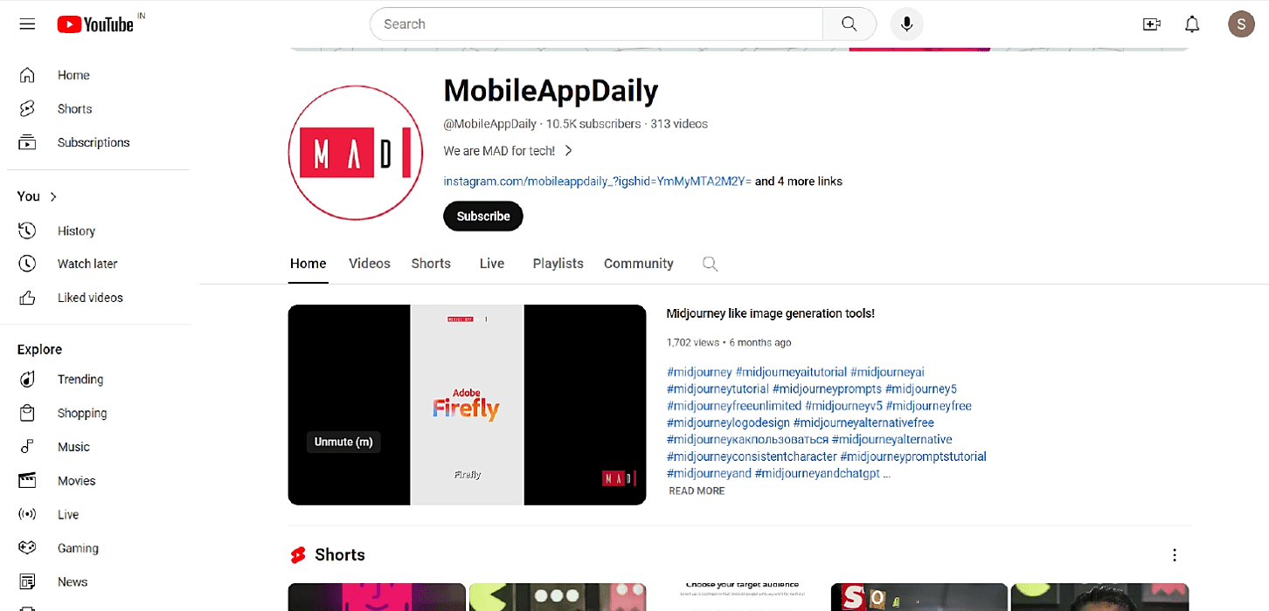Image resolution: width=1269 pixels, height=611 pixels.
Task: Open Shorts section three-dot options menu
Action: click(1175, 555)
